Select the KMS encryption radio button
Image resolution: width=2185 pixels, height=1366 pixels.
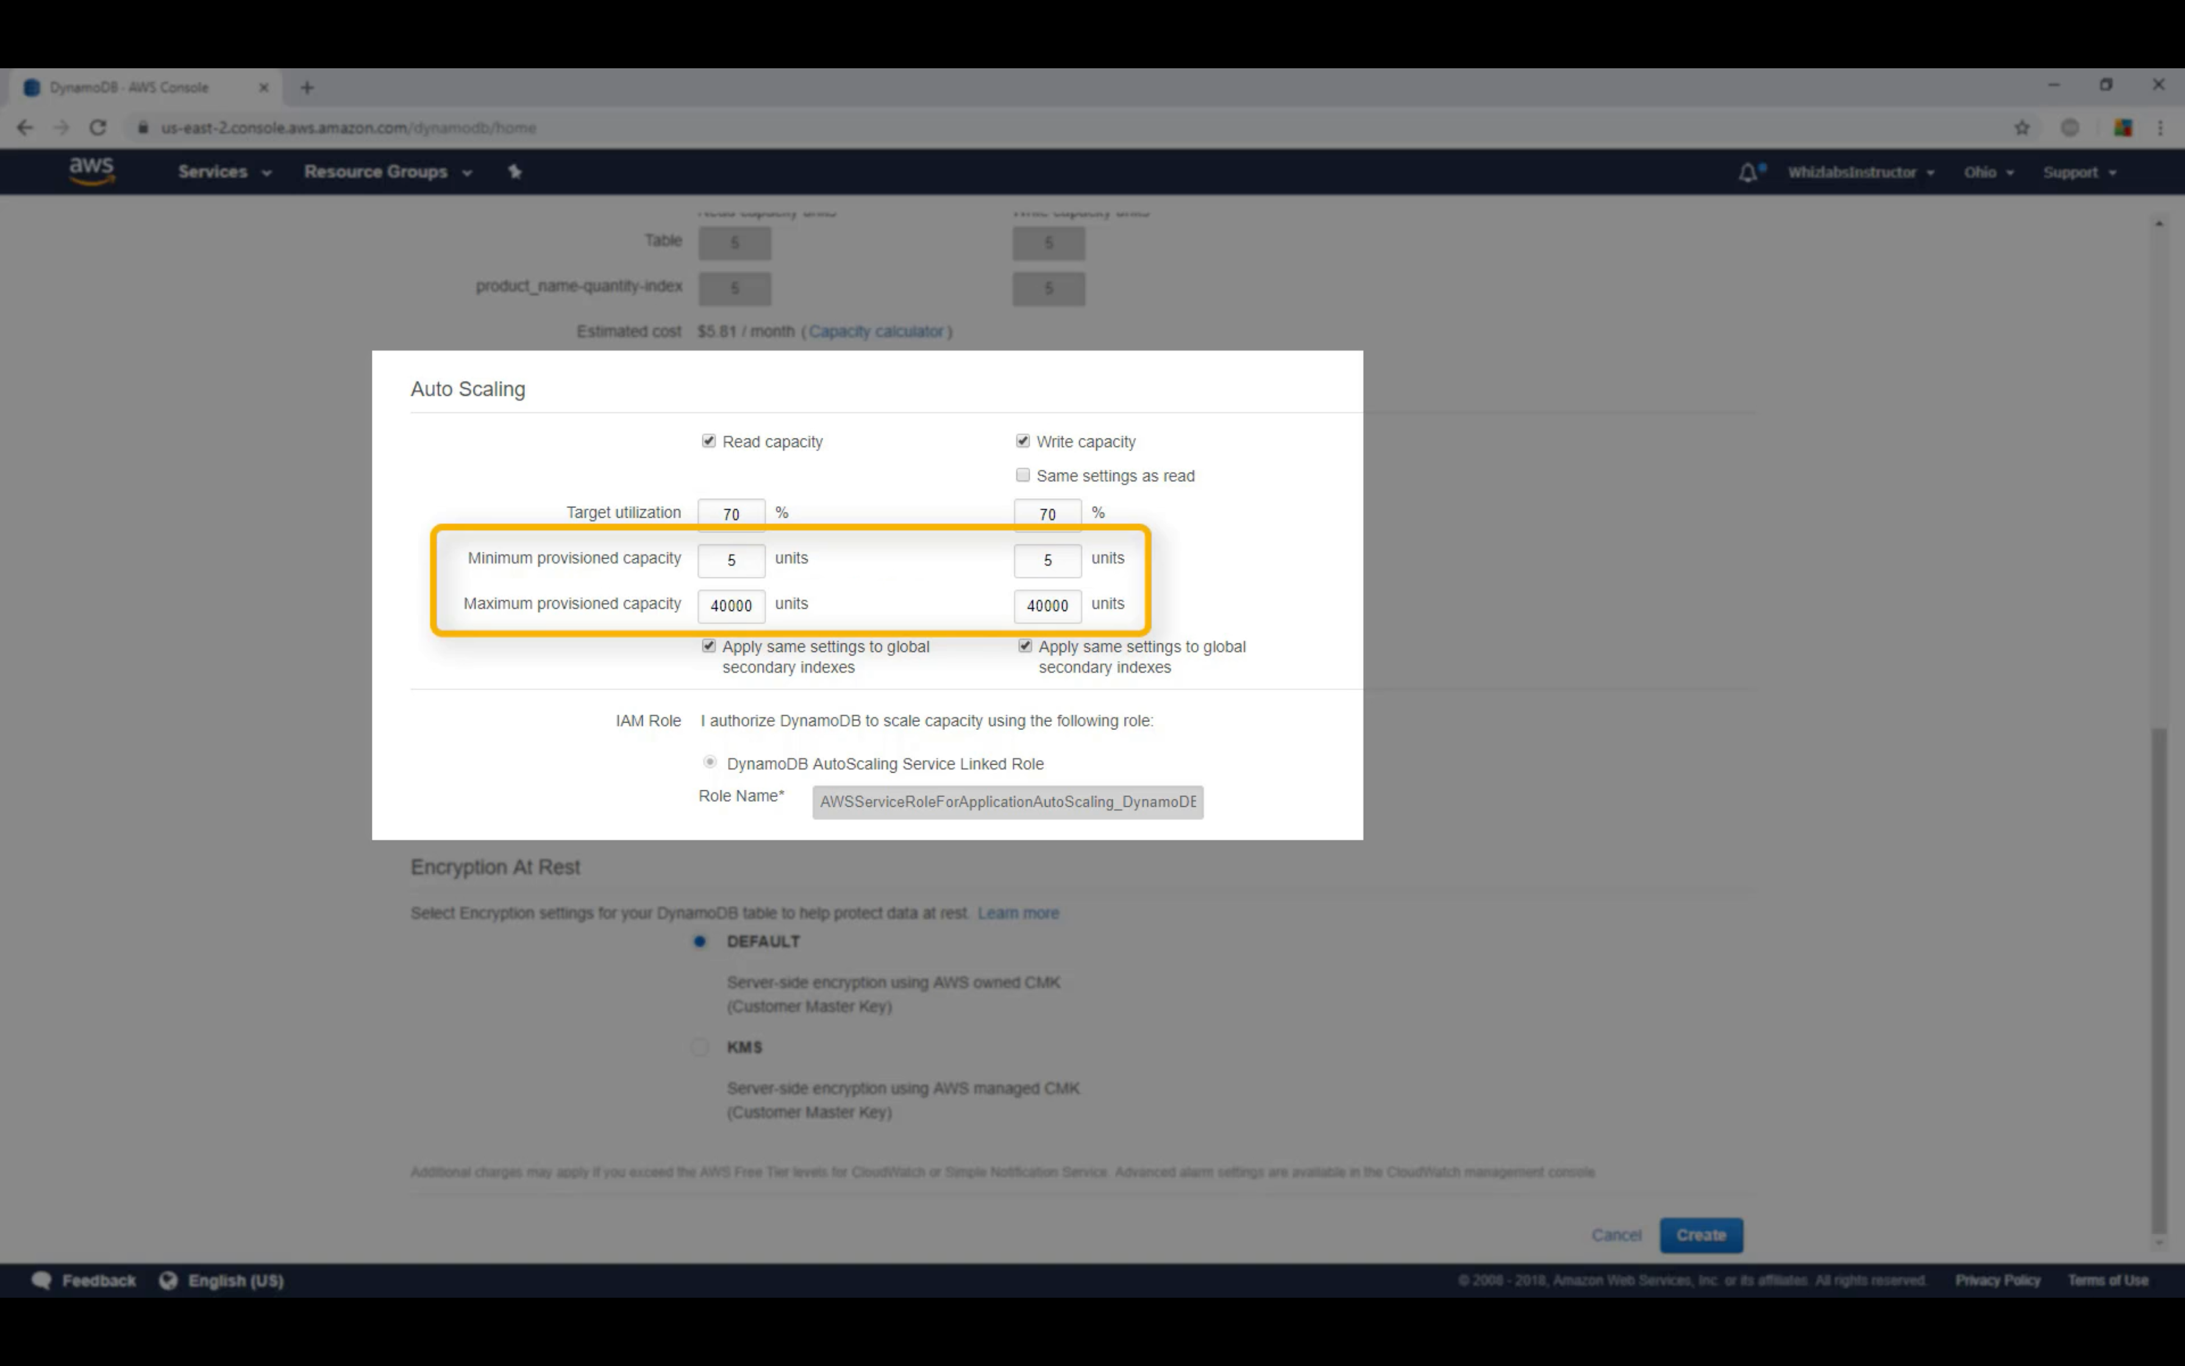[700, 1047]
